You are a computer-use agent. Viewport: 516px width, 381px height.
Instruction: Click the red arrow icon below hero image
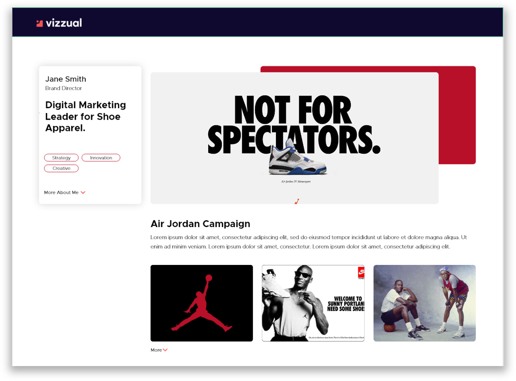coord(297,201)
